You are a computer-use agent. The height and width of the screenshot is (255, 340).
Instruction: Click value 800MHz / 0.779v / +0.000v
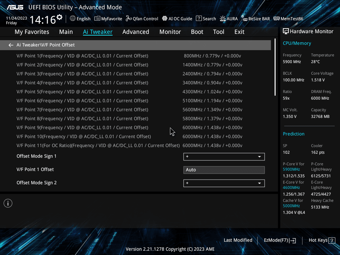coord(212,56)
